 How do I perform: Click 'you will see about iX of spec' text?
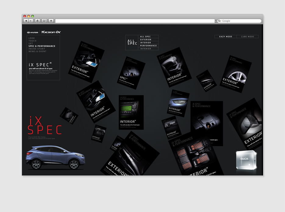41,69
